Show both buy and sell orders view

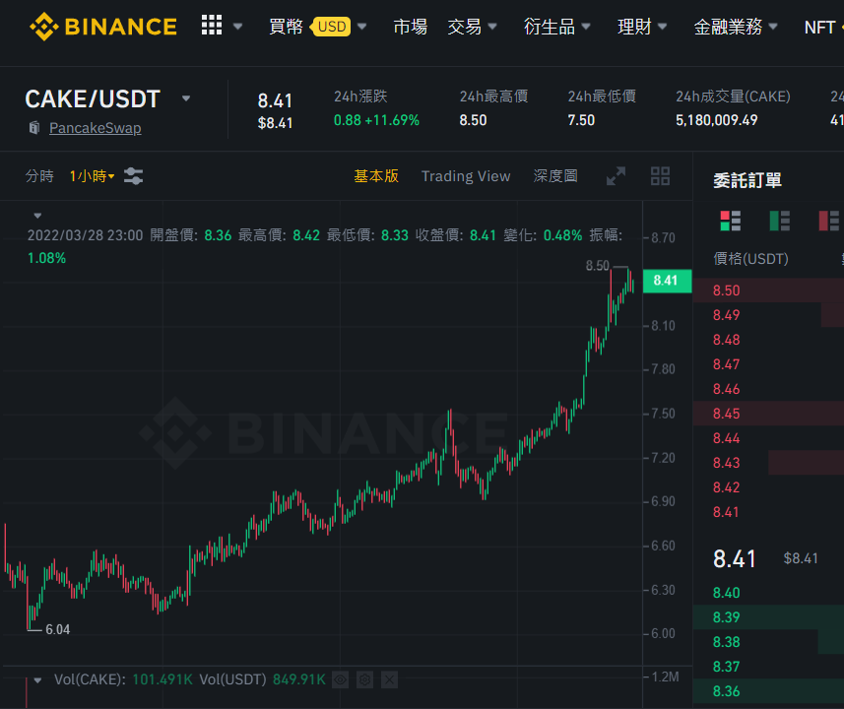click(731, 221)
